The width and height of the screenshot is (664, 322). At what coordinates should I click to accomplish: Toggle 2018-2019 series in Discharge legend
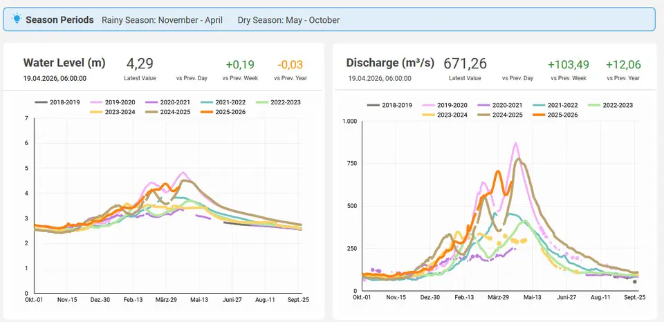pyautogui.click(x=389, y=105)
